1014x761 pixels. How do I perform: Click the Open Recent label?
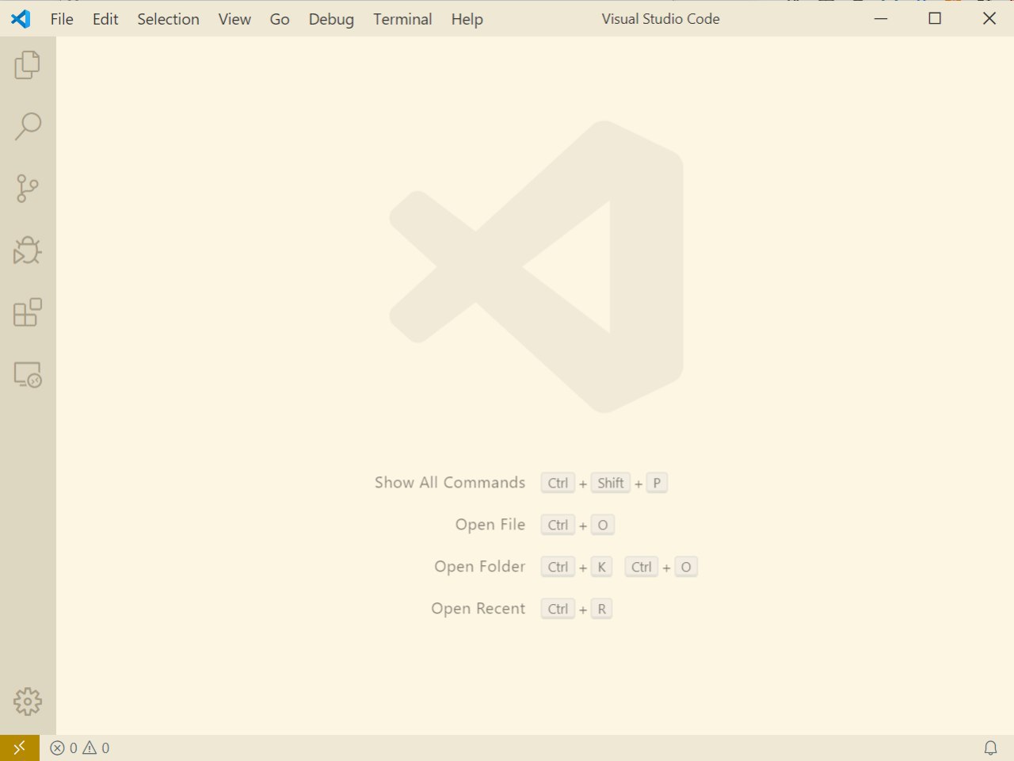(x=478, y=609)
